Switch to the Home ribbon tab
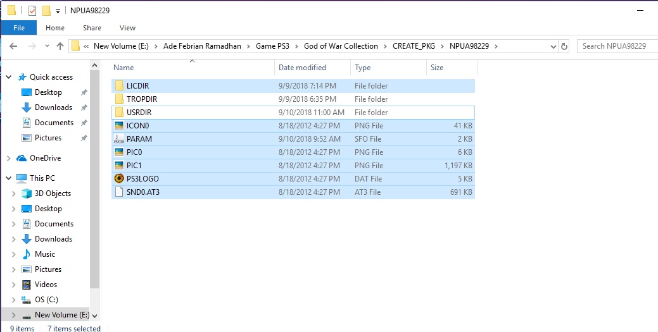The image size is (658, 332). 55,28
